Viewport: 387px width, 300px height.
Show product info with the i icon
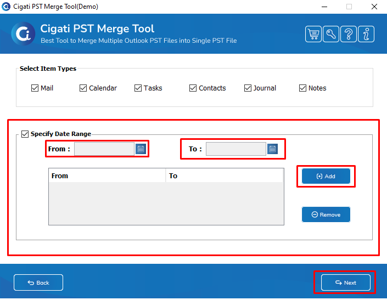[x=366, y=34]
